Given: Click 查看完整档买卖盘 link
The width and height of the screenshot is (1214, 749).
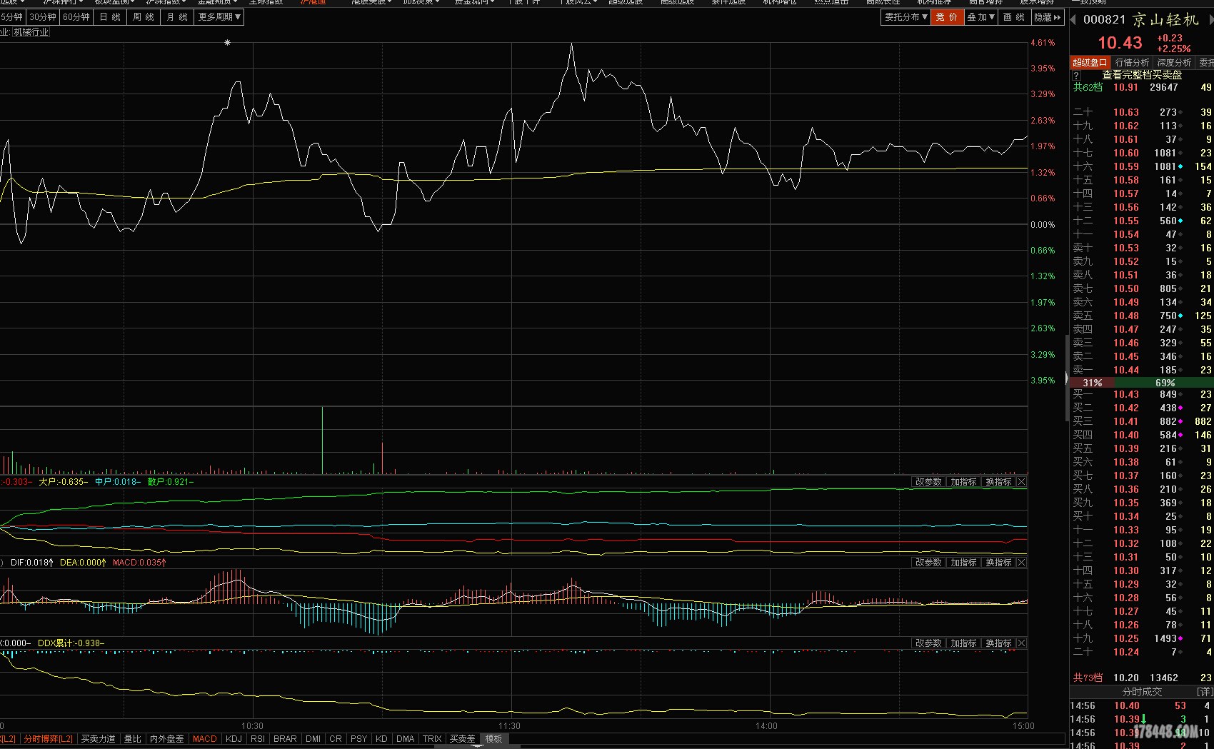Looking at the screenshot, I should click(1142, 75).
